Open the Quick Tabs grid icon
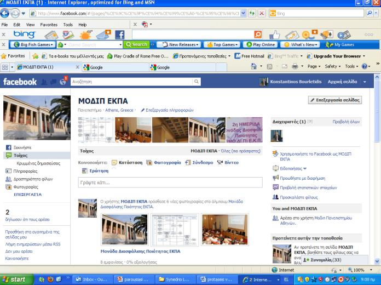Image resolution: width=381 pixels, height=285 pixels. pos(5,67)
